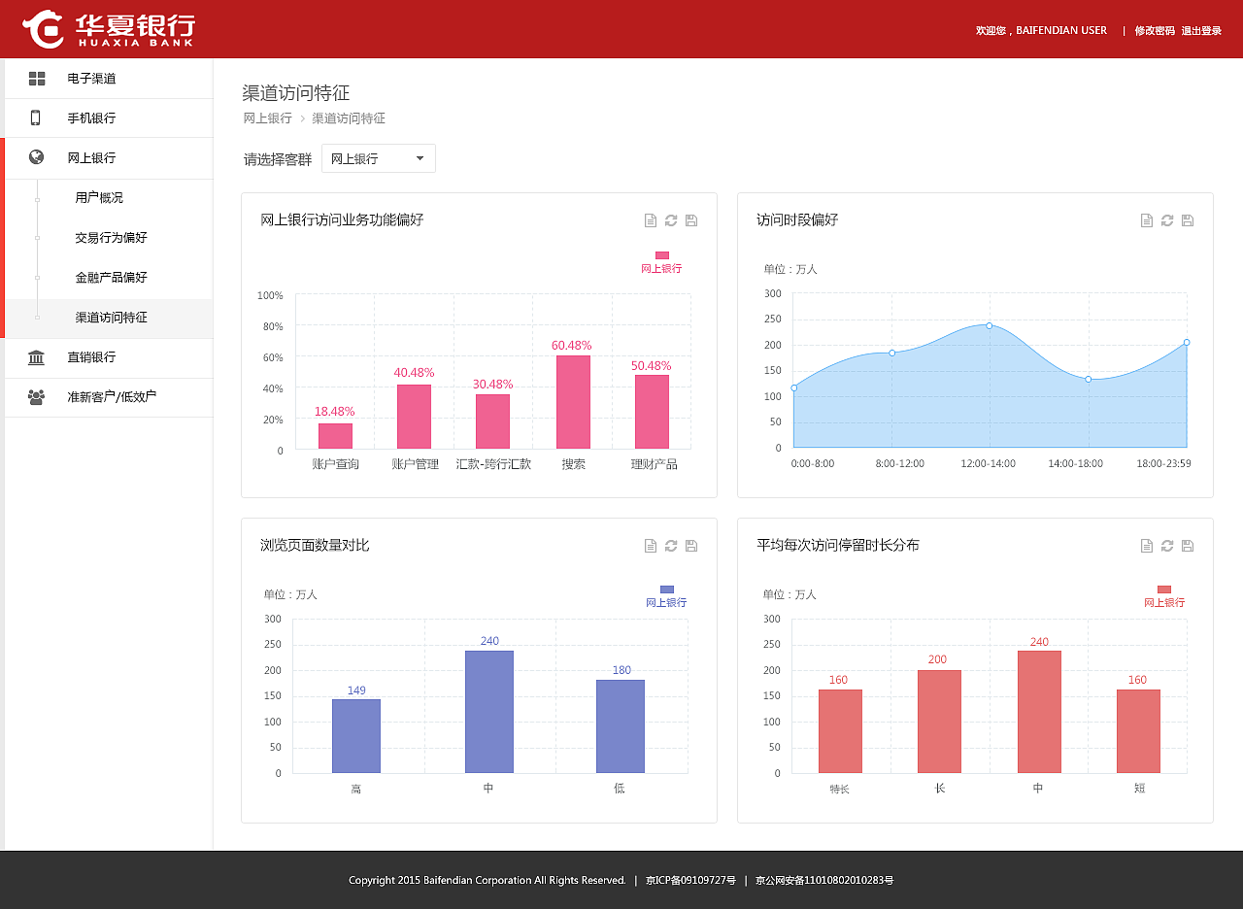This screenshot has height=909, width=1243.
Task: Collapse the 网上银行 sidebar section
Action: [109, 158]
